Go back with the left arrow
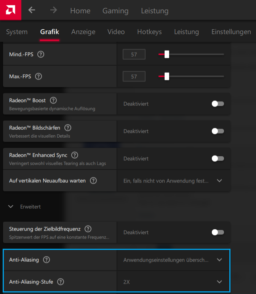This screenshot has width=256, height=294. [x=32, y=10]
